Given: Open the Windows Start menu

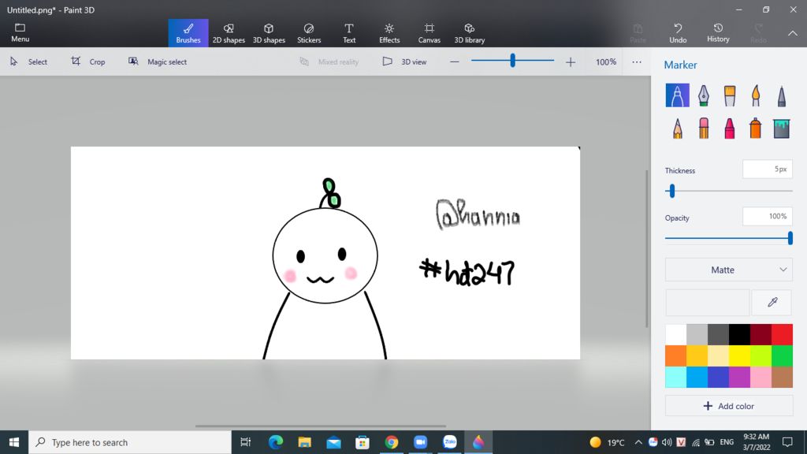Looking at the screenshot, I should [14, 442].
